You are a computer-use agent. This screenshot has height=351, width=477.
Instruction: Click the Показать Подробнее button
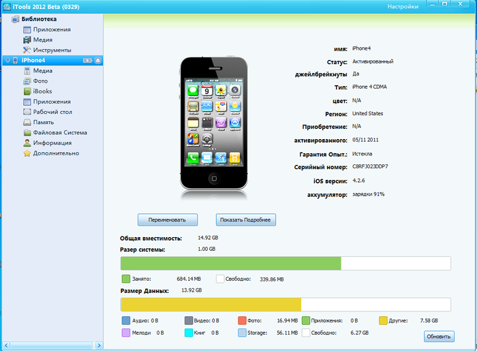coord(245,219)
